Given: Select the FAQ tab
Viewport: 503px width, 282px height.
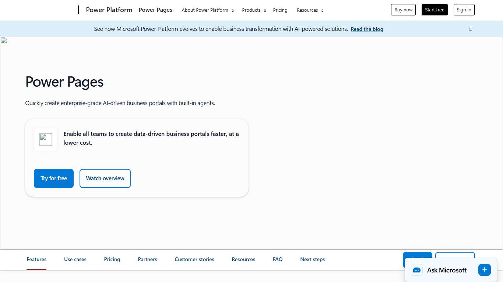Looking at the screenshot, I should click(278, 259).
